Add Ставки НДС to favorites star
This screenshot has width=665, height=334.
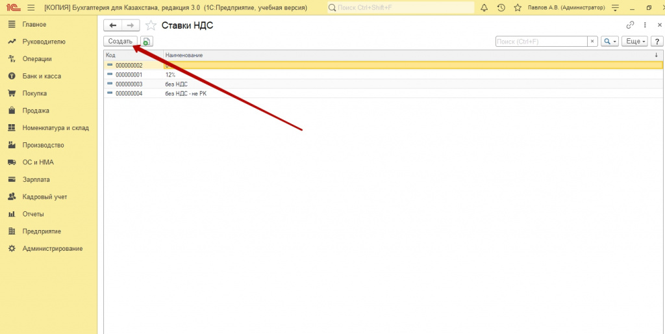[151, 25]
